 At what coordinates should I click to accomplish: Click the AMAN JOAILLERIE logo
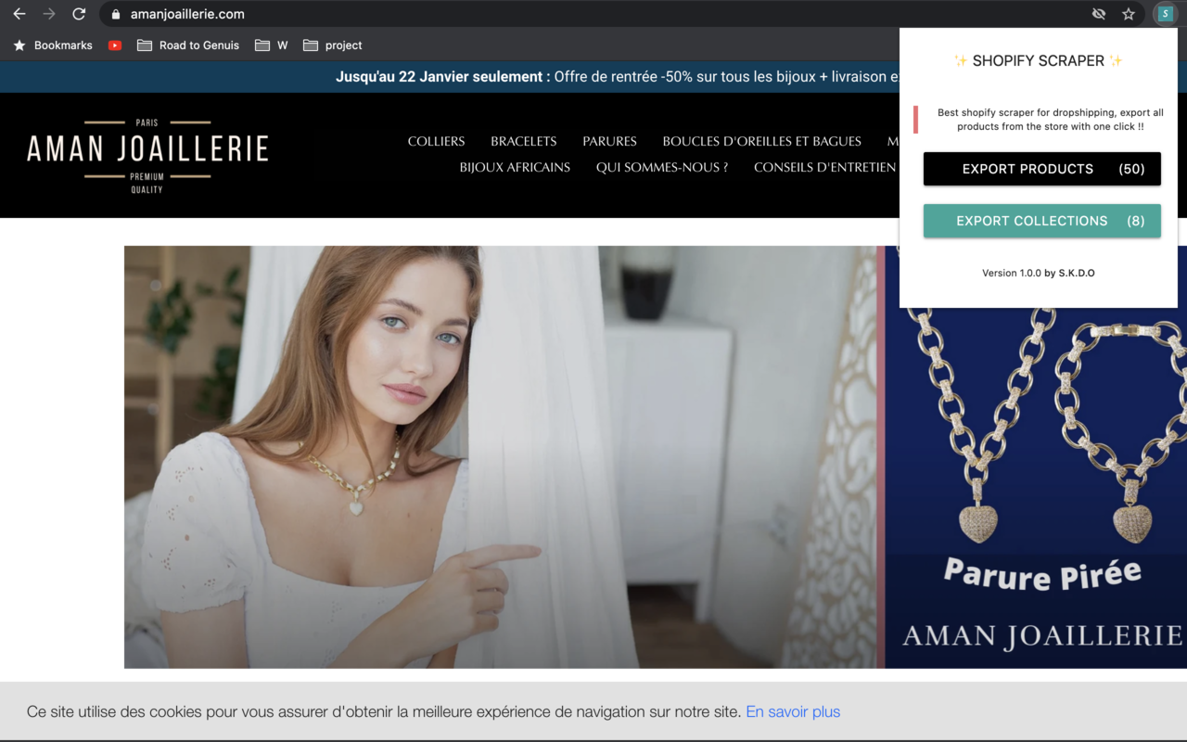[147, 148]
